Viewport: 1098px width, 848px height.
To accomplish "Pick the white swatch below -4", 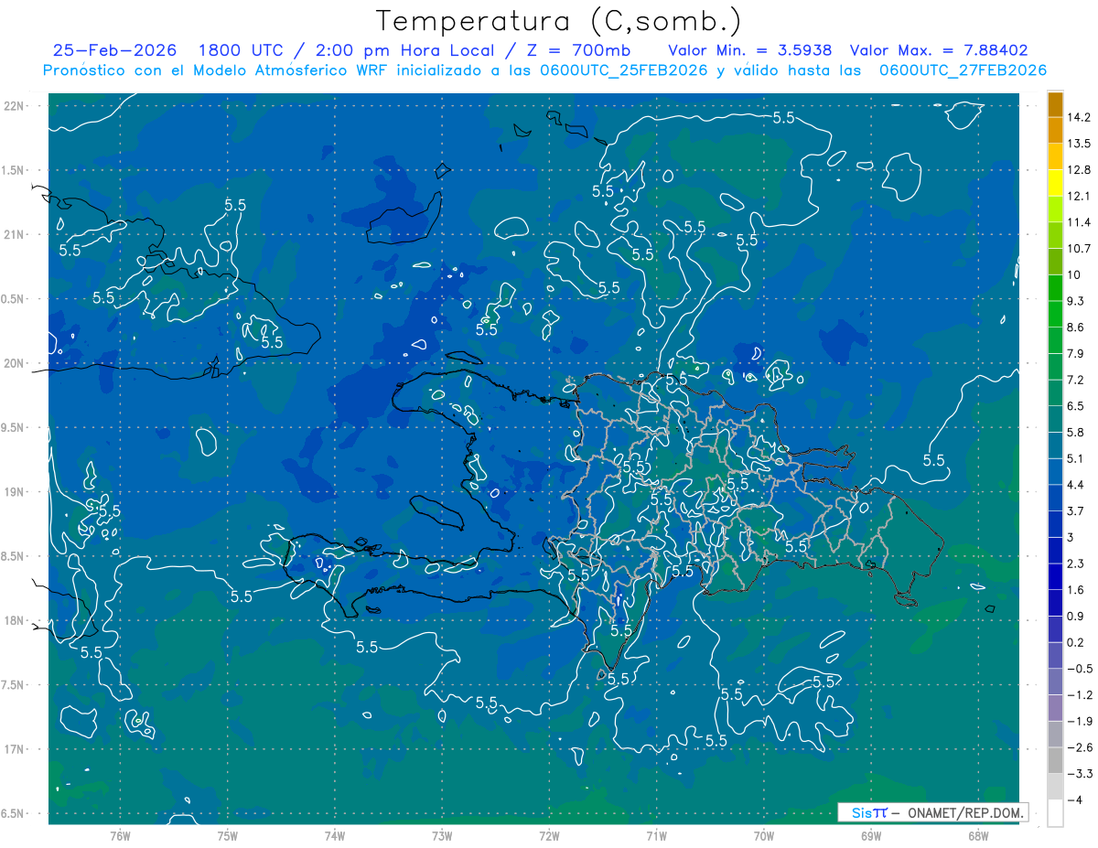I will coord(1055,813).
